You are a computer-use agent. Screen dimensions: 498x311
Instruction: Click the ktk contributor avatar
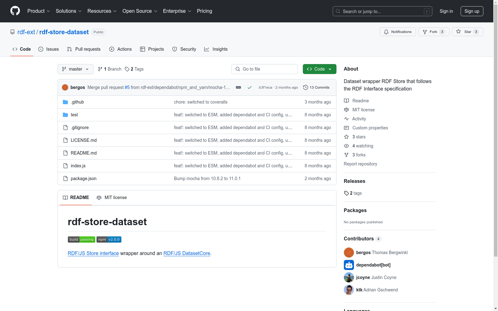point(349,290)
